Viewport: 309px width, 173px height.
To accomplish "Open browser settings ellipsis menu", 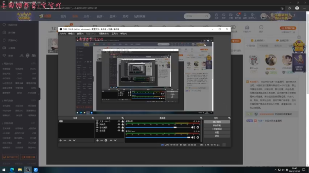I will point(305,8).
